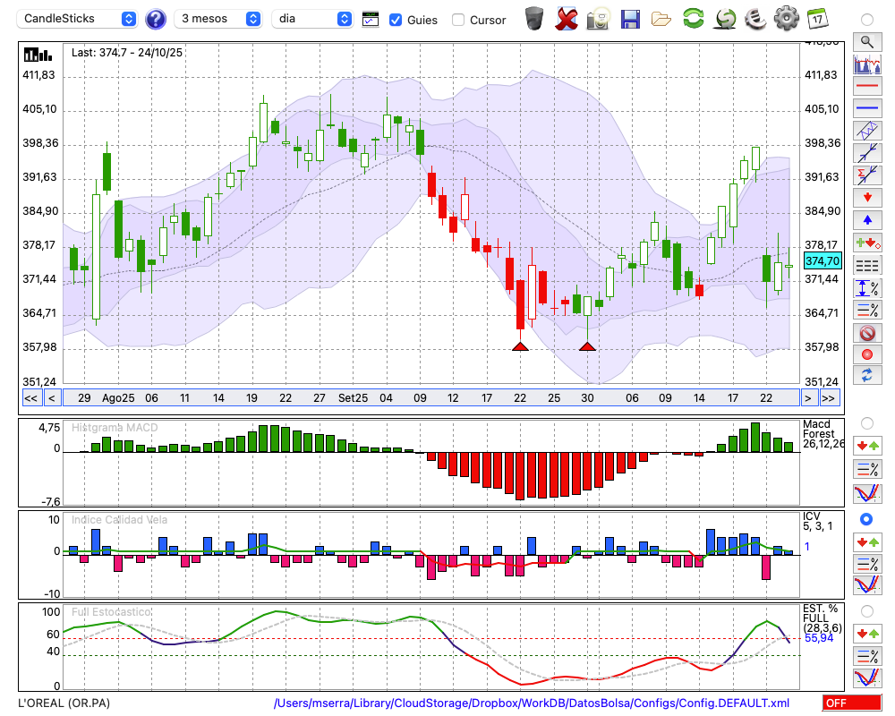Viewport: 895px width, 716px height.
Task: Click the red X delete icon
Action: (567, 19)
